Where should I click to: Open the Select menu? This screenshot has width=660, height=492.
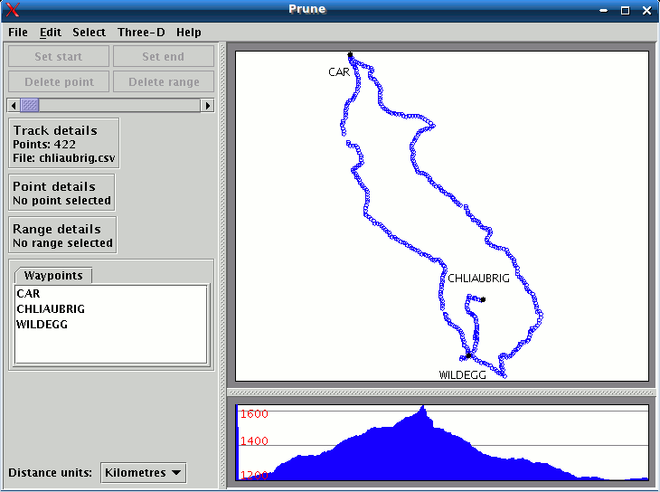(x=89, y=32)
